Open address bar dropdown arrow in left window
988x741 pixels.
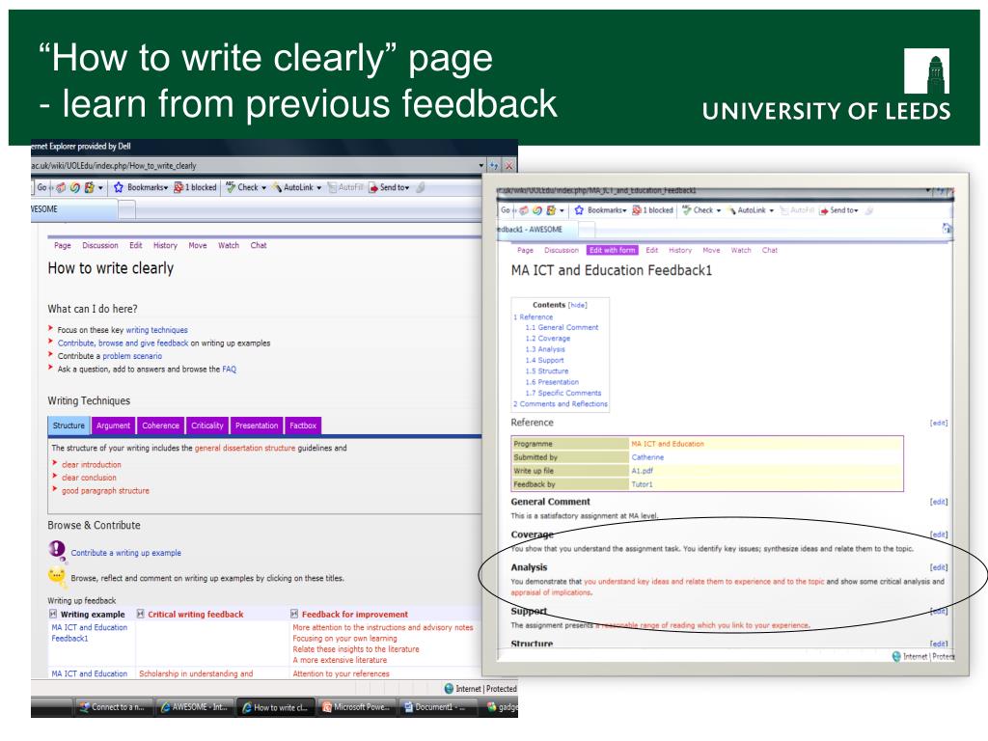pyautogui.click(x=481, y=166)
